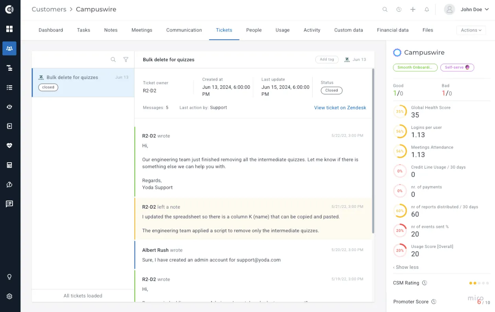Click the plus icon in header
The height and width of the screenshot is (312, 495).
coord(413,9)
